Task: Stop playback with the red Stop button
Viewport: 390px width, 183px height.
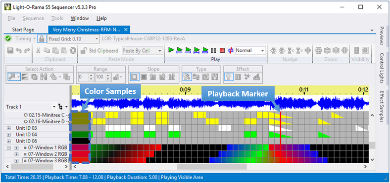Action: pyautogui.click(x=222, y=51)
